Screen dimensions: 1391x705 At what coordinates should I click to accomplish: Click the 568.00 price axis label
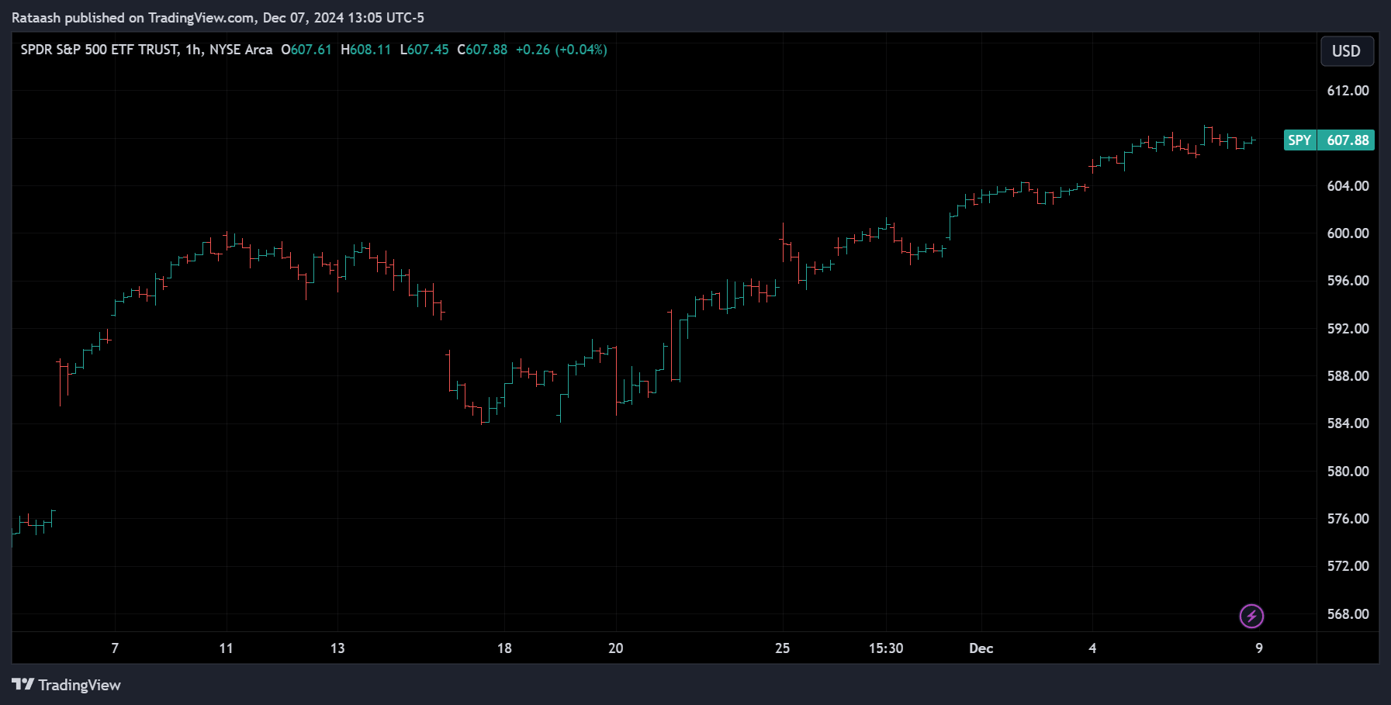click(x=1348, y=614)
